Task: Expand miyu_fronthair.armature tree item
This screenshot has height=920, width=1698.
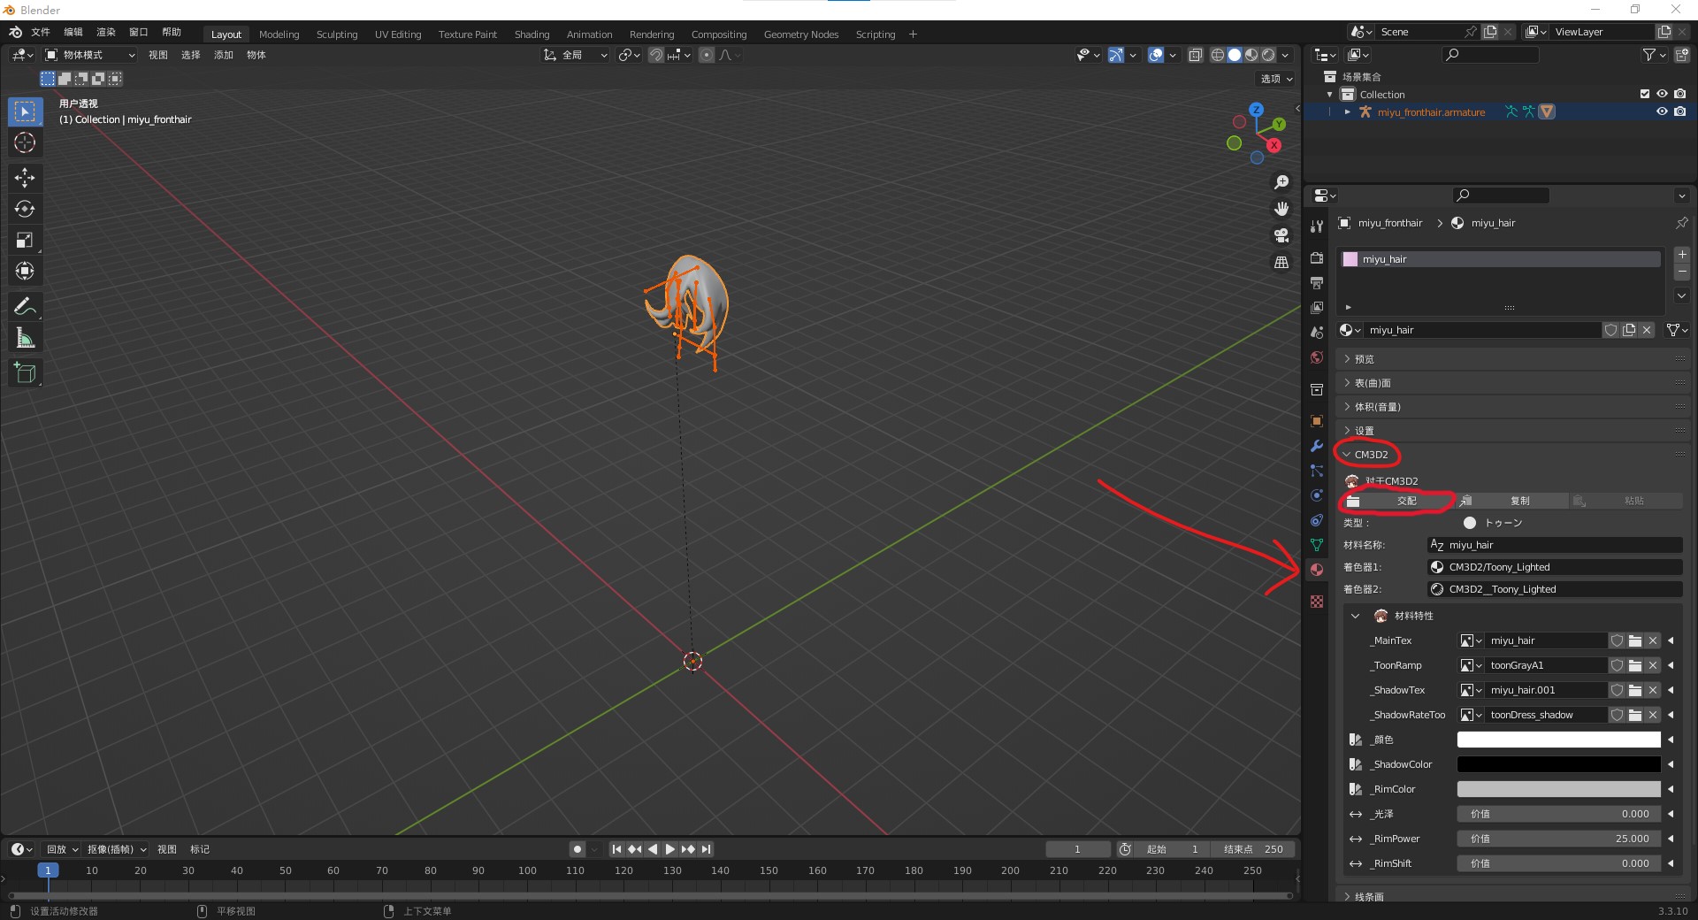Action: (x=1347, y=112)
